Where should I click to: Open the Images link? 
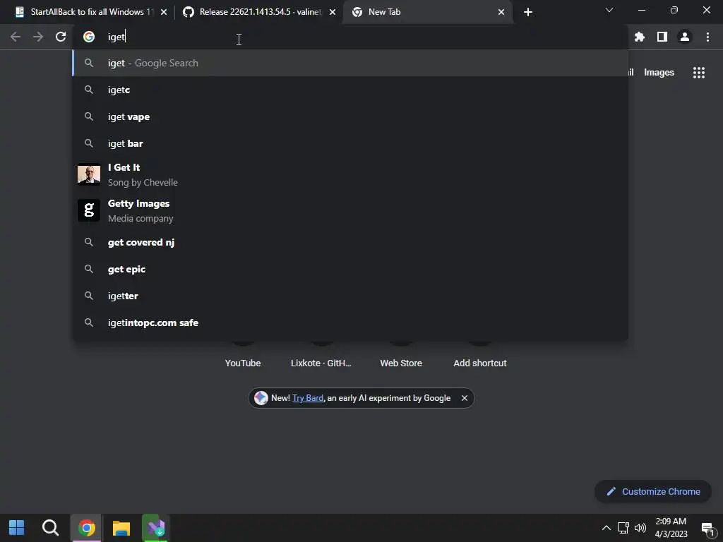click(659, 73)
